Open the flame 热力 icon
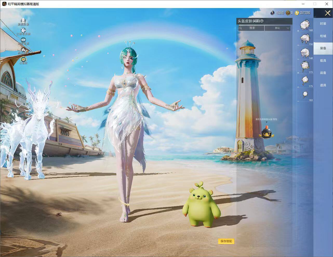 [23, 49]
